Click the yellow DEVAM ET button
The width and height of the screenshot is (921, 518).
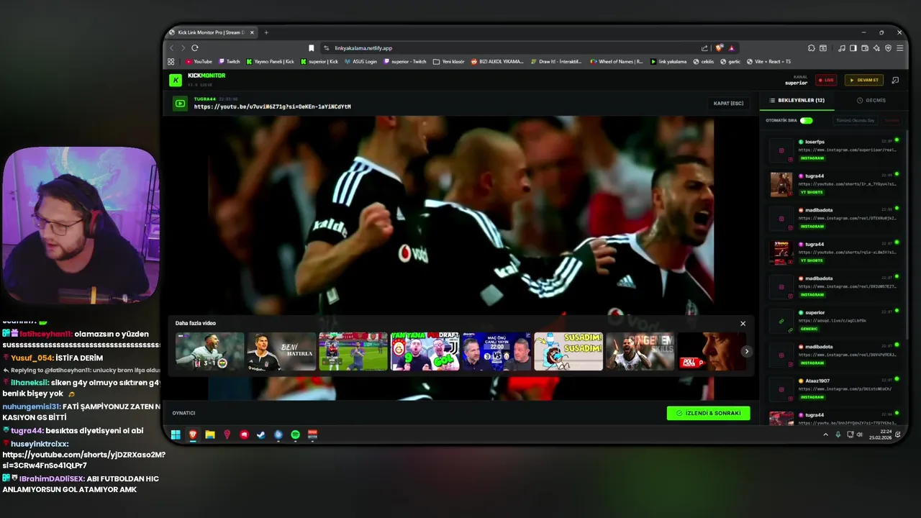863,80
